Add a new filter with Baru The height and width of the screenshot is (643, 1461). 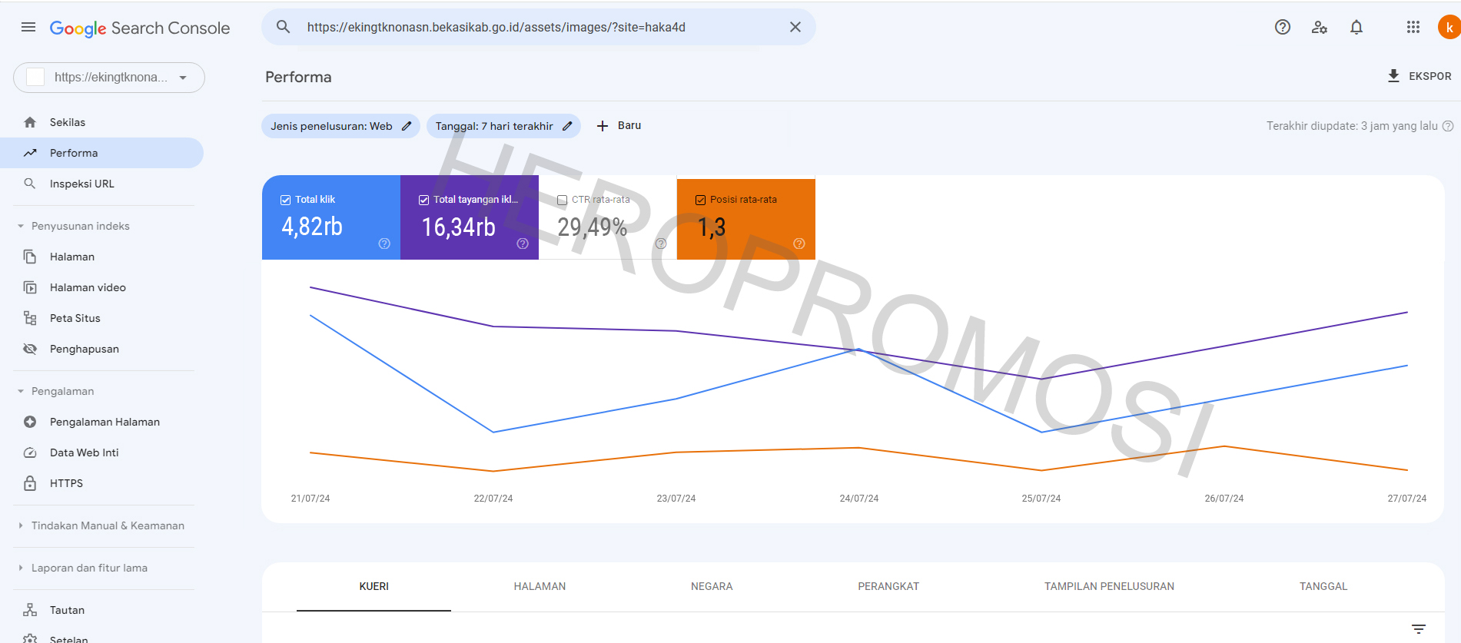tap(619, 126)
